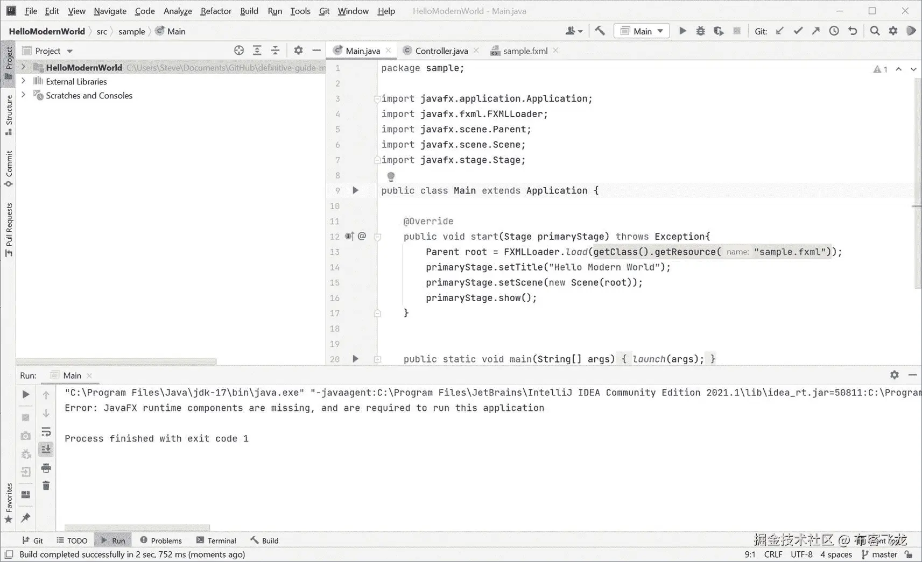
Task: Rerun the program from the Run panel
Action: pos(25,394)
